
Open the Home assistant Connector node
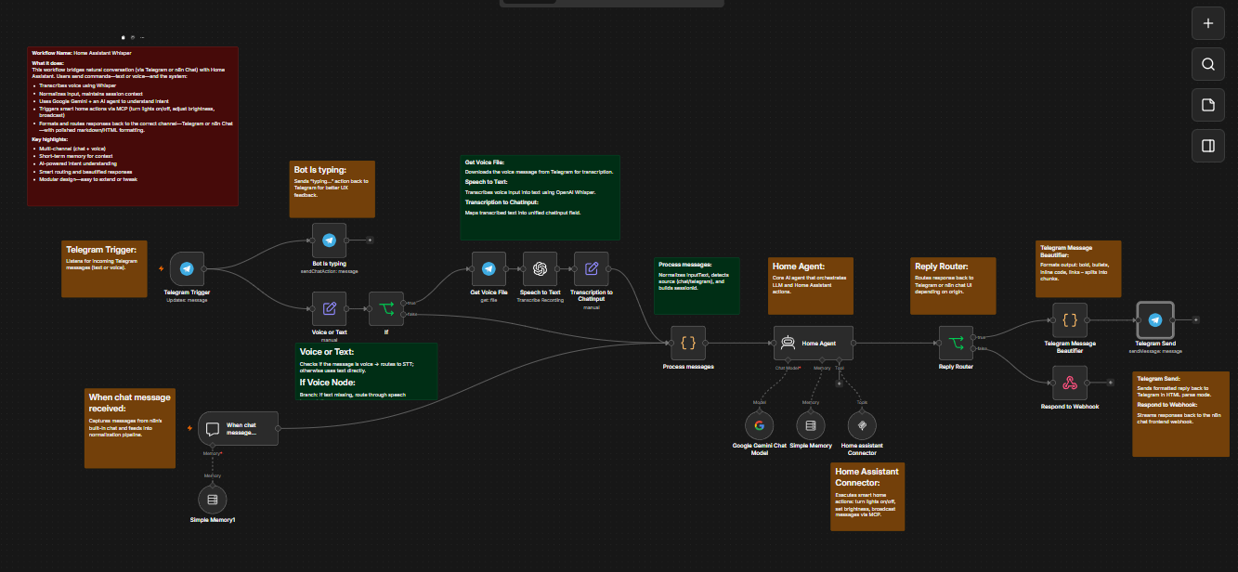point(863,425)
